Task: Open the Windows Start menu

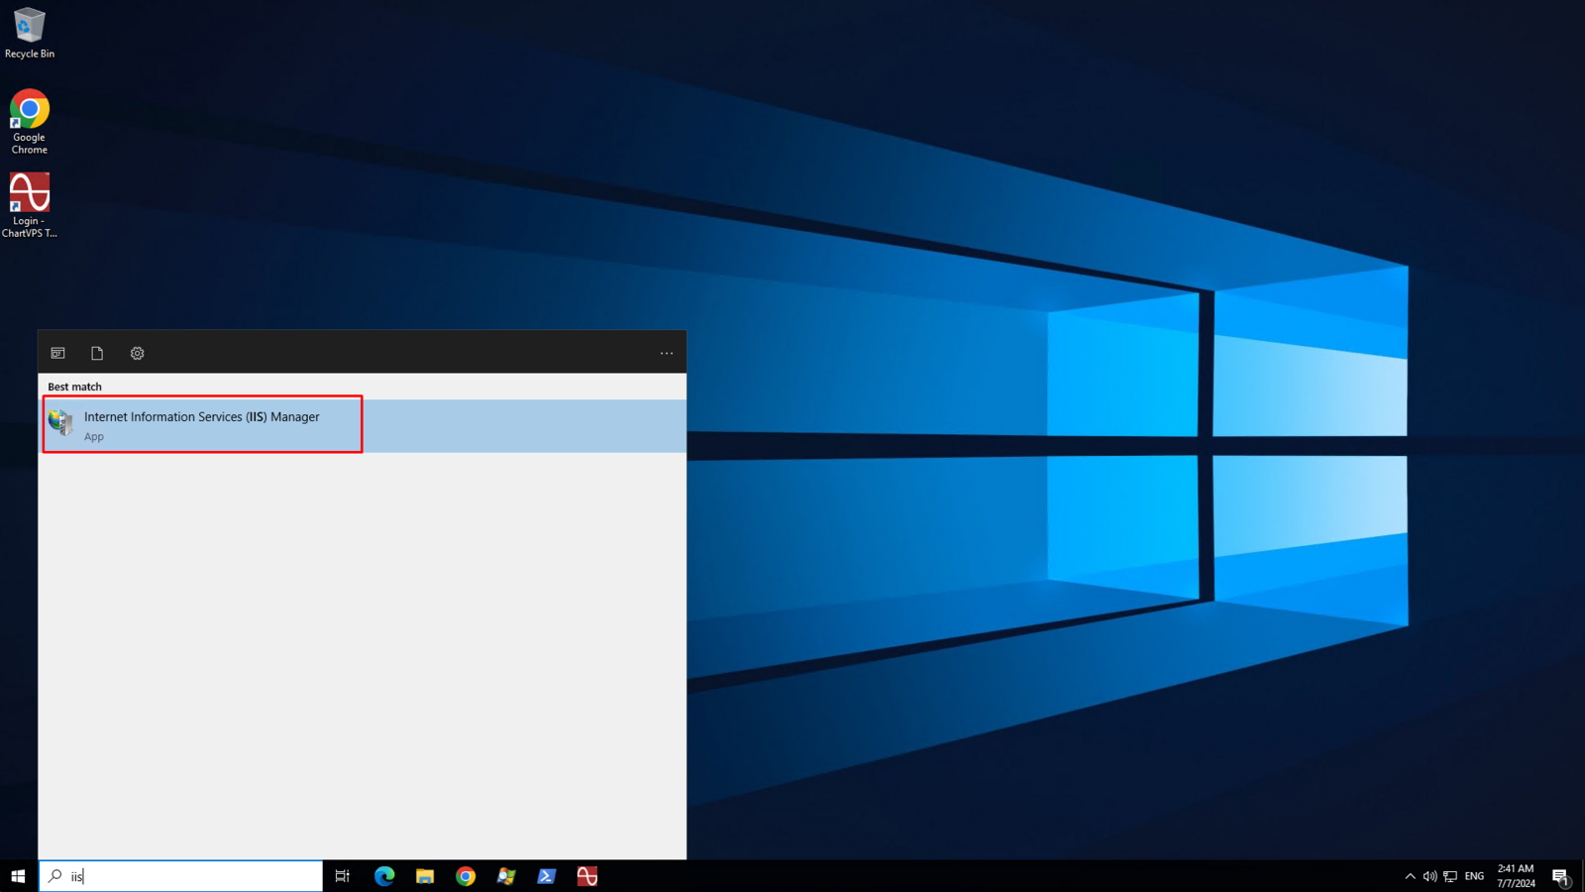Action: click(x=18, y=876)
